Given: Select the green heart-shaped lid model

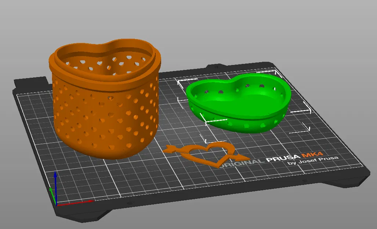Looking at the screenshot, I should (x=239, y=103).
